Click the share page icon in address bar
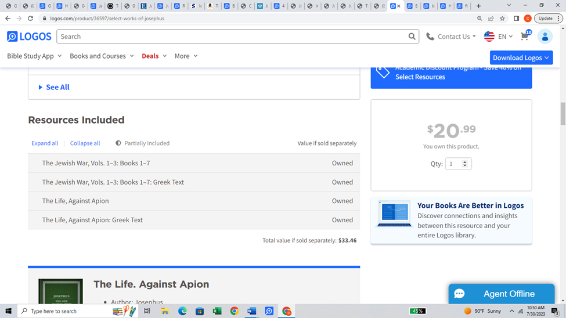This screenshot has width=566, height=318. [x=491, y=19]
